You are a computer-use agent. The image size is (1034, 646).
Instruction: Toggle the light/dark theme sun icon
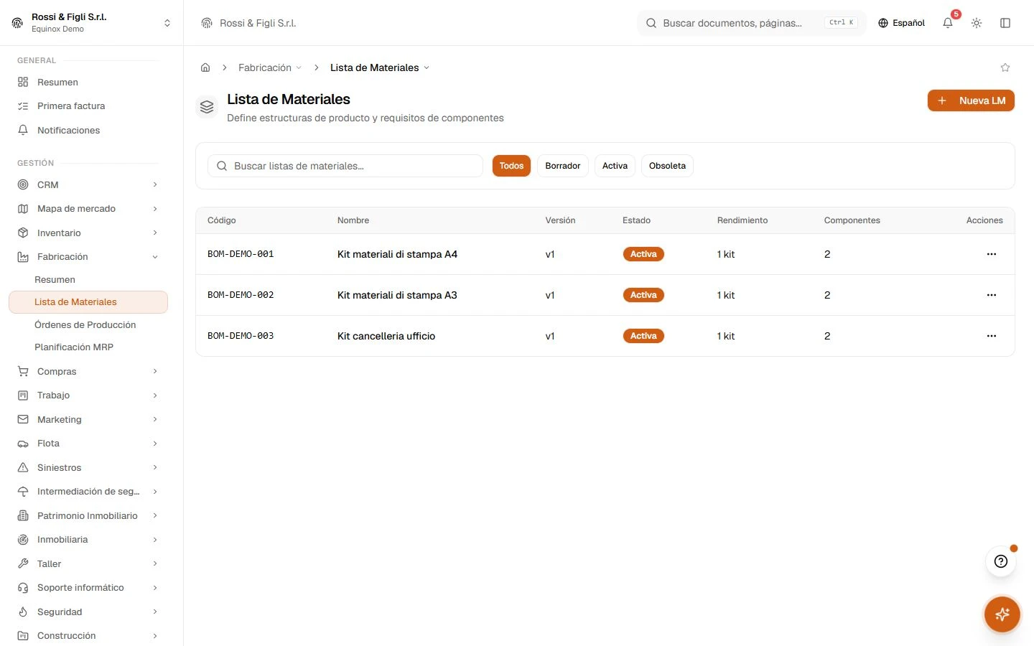click(977, 23)
